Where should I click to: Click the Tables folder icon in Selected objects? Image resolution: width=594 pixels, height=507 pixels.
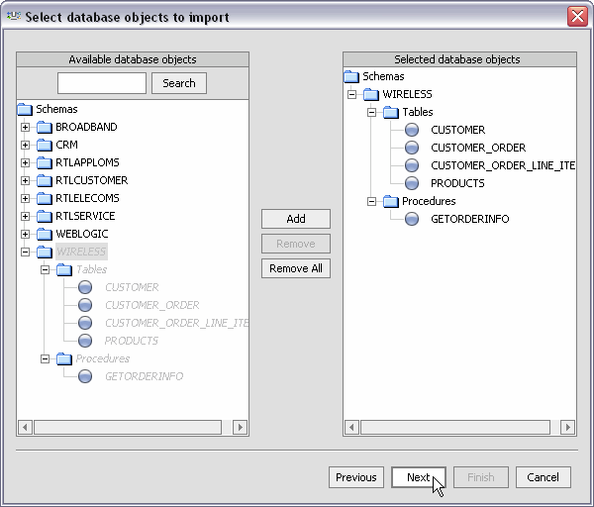[391, 112]
